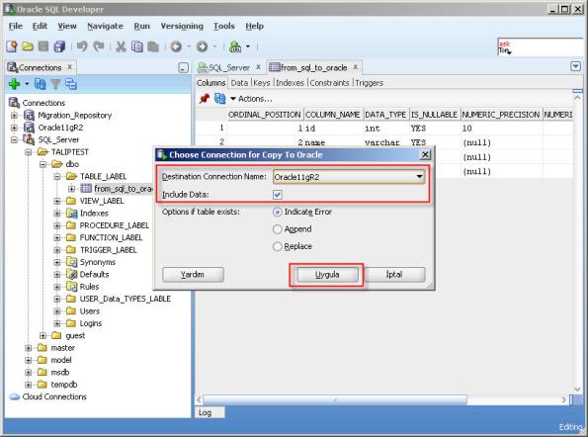
Task: Switch to the SQL_Server editor tab
Action: (x=228, y=67)
